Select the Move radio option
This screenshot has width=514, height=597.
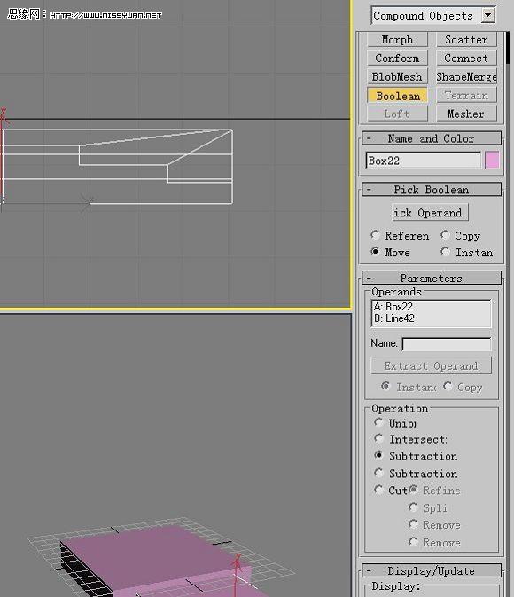[391, 253]
